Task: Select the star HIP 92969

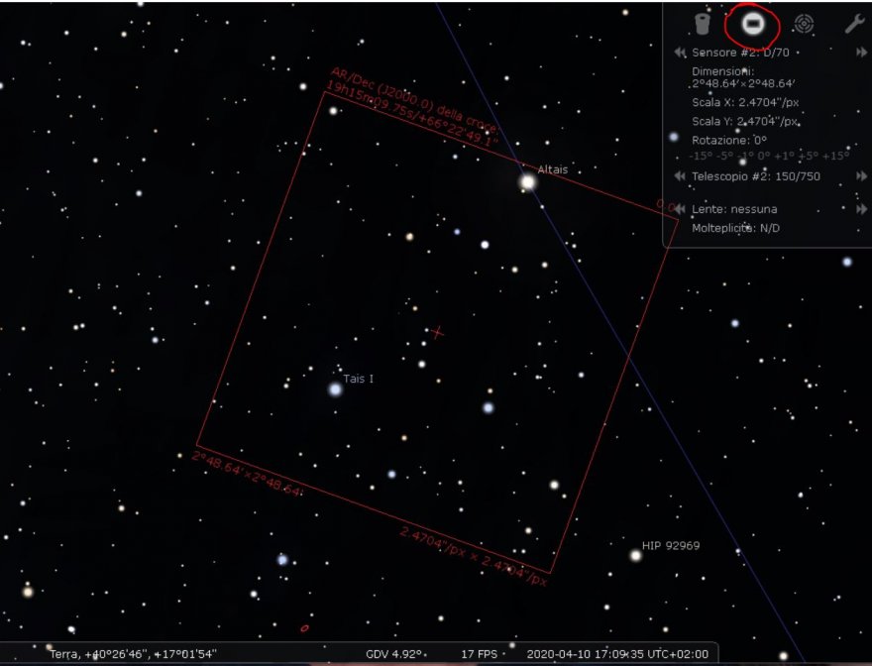Action: (635, 555)
